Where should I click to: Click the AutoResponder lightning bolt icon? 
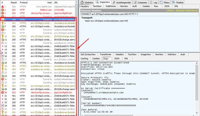pos(114,3)
